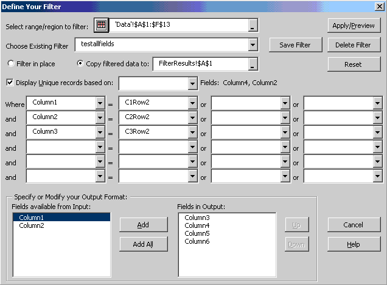Open Help
The image size is (387, 285).
click(x=354, y=244)
